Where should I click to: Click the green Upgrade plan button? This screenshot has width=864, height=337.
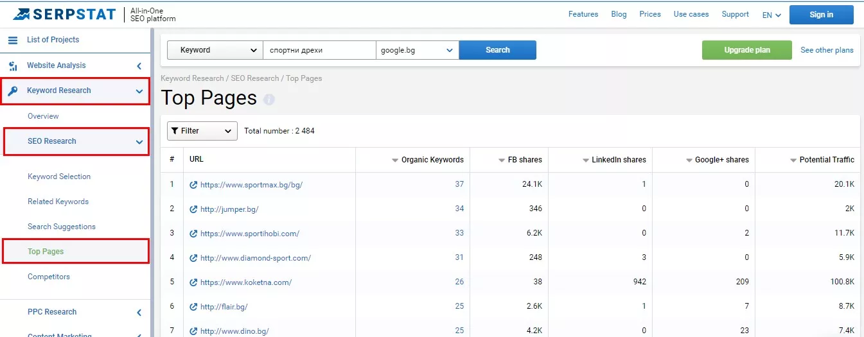747,50
